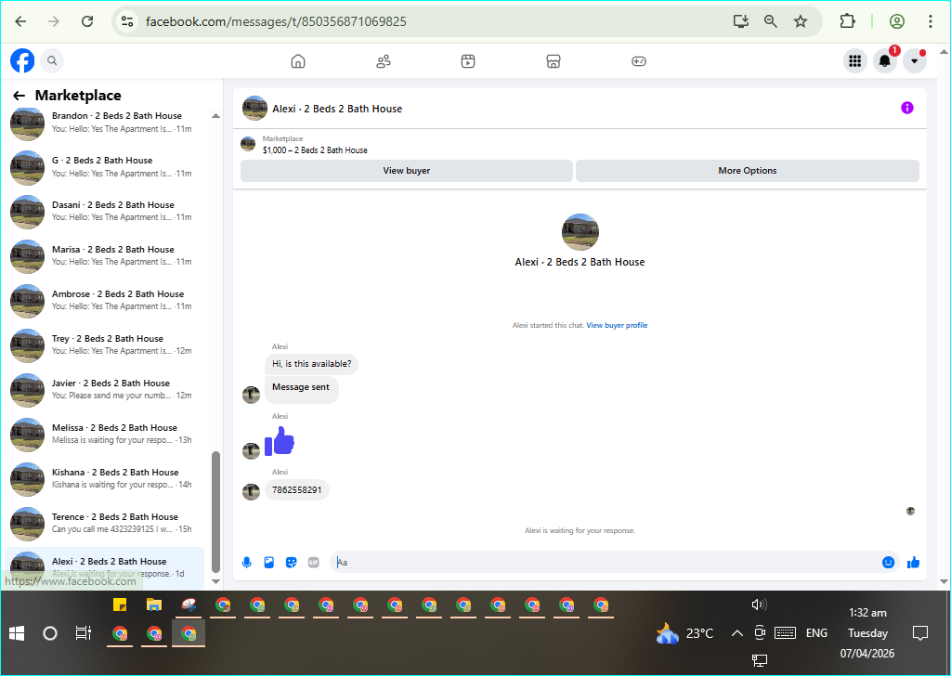The height and width of the screenshot is (676, 951).
Task: Click View buyer button
Action: (407, 171)
